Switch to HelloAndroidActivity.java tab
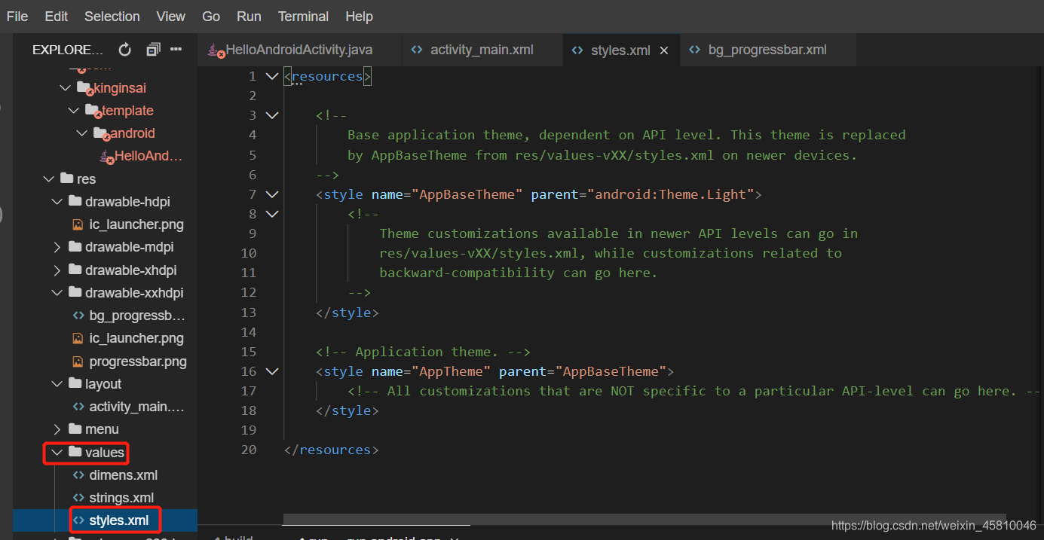Image resolution: width=1044 pixels, height=540 pixels. coord(300,50)
